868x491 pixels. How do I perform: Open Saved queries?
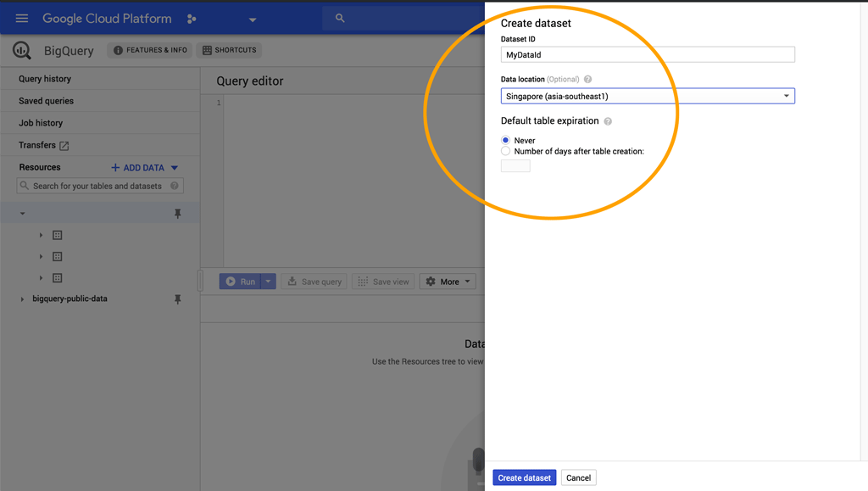[x=46, y=101]
